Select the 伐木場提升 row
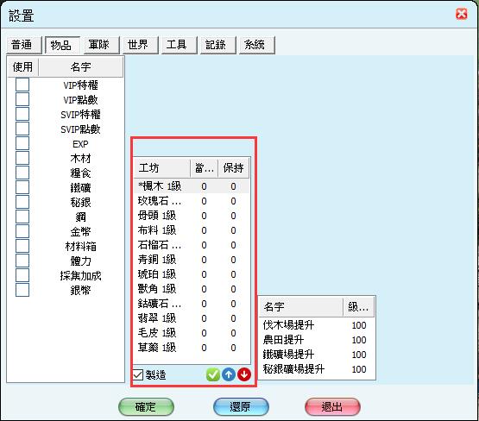 [x=317, y=325]
